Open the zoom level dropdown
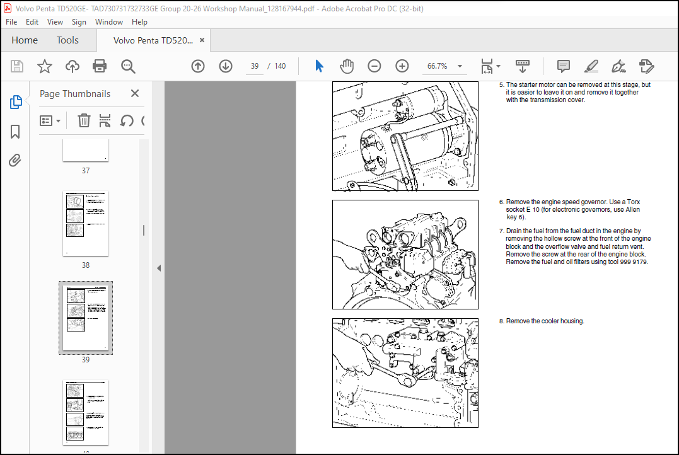 click(x=460, y=66)
